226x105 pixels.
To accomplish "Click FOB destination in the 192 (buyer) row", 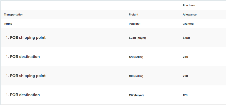I will [x=25, y=95].
